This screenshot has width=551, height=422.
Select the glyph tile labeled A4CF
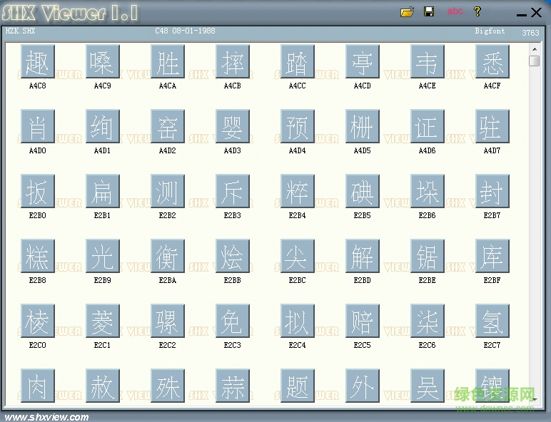(492, 62)
